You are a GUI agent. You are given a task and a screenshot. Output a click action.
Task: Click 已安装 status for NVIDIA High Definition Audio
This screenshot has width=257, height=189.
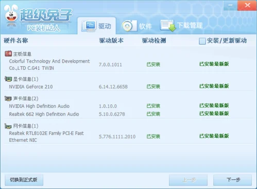click(x=153, y=106)
